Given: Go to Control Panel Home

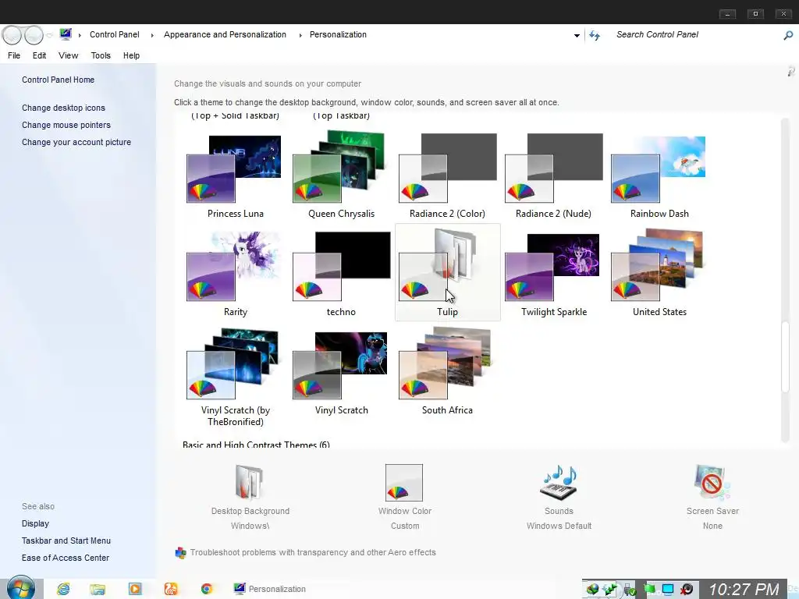Looking at the screenshot, I should pos(58,80).
